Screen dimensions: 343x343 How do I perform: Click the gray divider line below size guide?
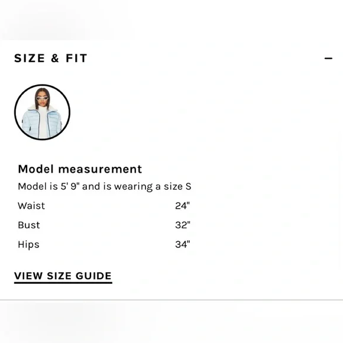point(171,300)
